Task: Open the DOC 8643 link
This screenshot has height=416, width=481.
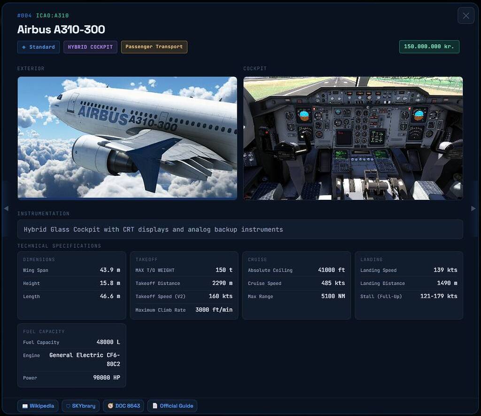Action: (x=124, y=406)
